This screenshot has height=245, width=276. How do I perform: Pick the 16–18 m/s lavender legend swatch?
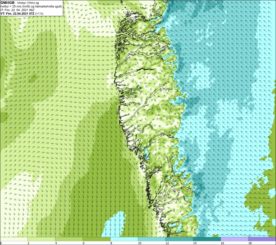[x=234, y=239]
